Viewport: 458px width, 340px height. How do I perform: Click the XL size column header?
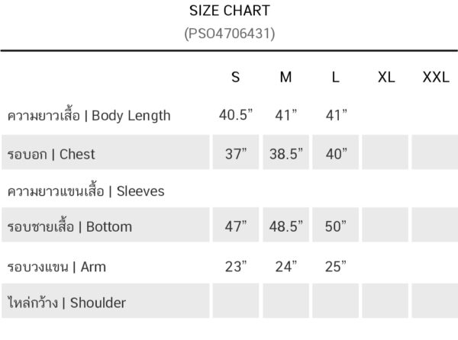(386, 77)
